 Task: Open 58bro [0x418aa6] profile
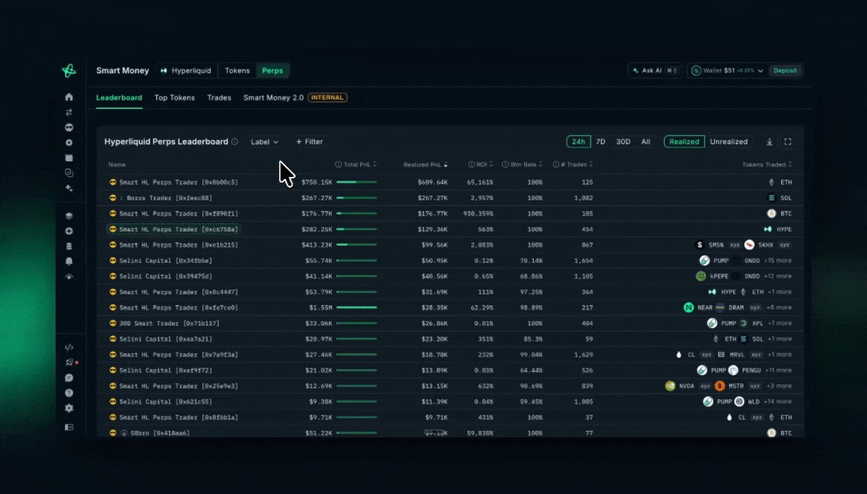coord(160,433)
